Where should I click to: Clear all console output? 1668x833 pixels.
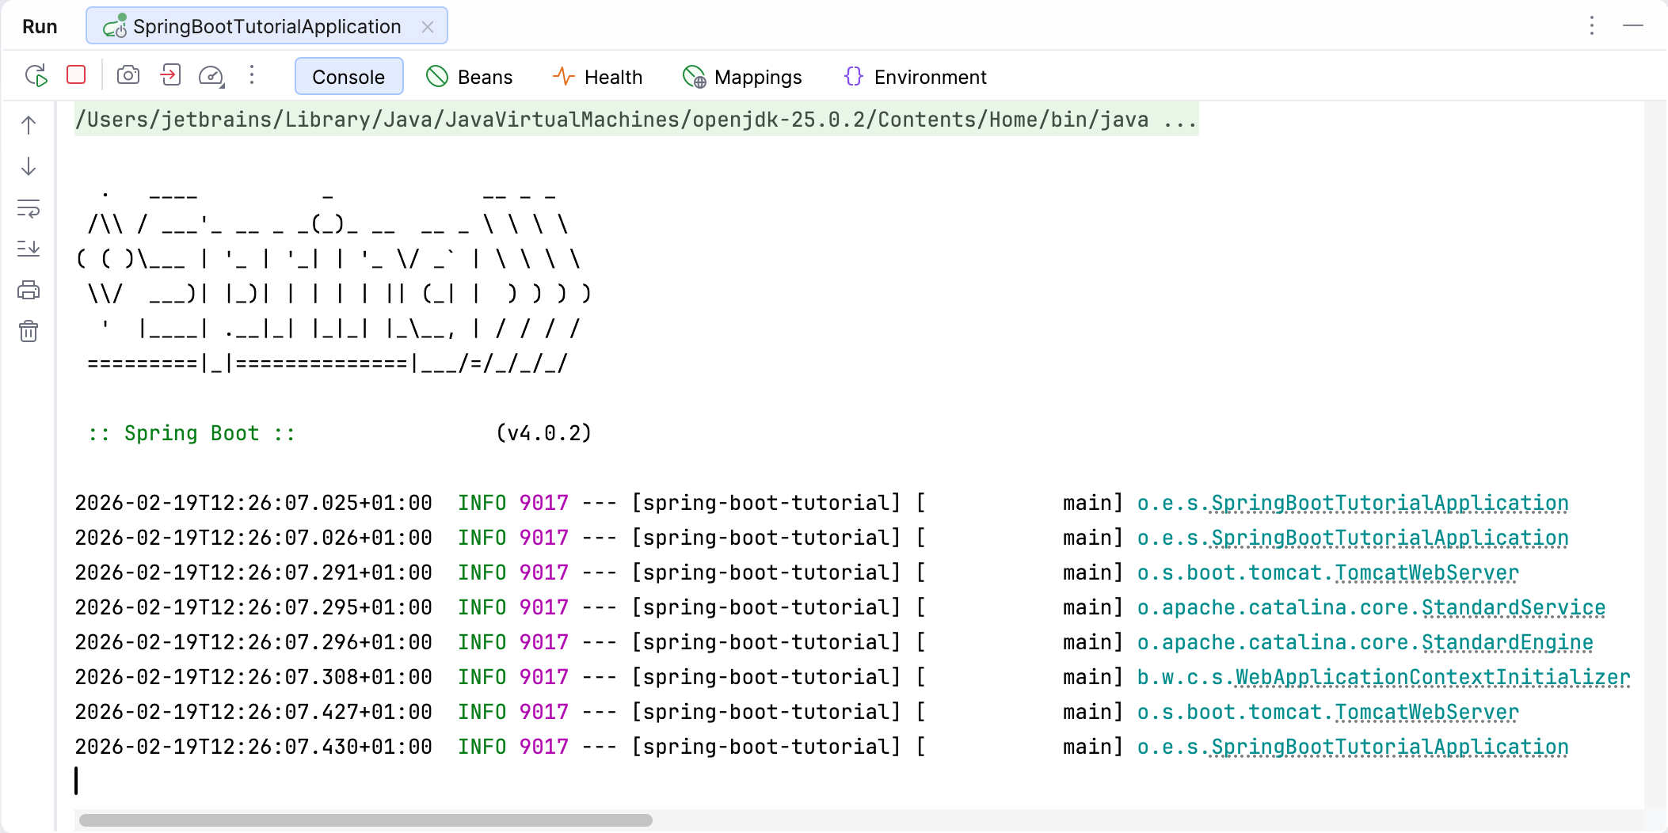click(29, 332)
